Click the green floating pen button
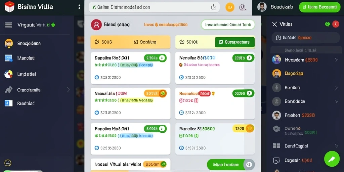The image size is (344, 172). pos(332,159)
